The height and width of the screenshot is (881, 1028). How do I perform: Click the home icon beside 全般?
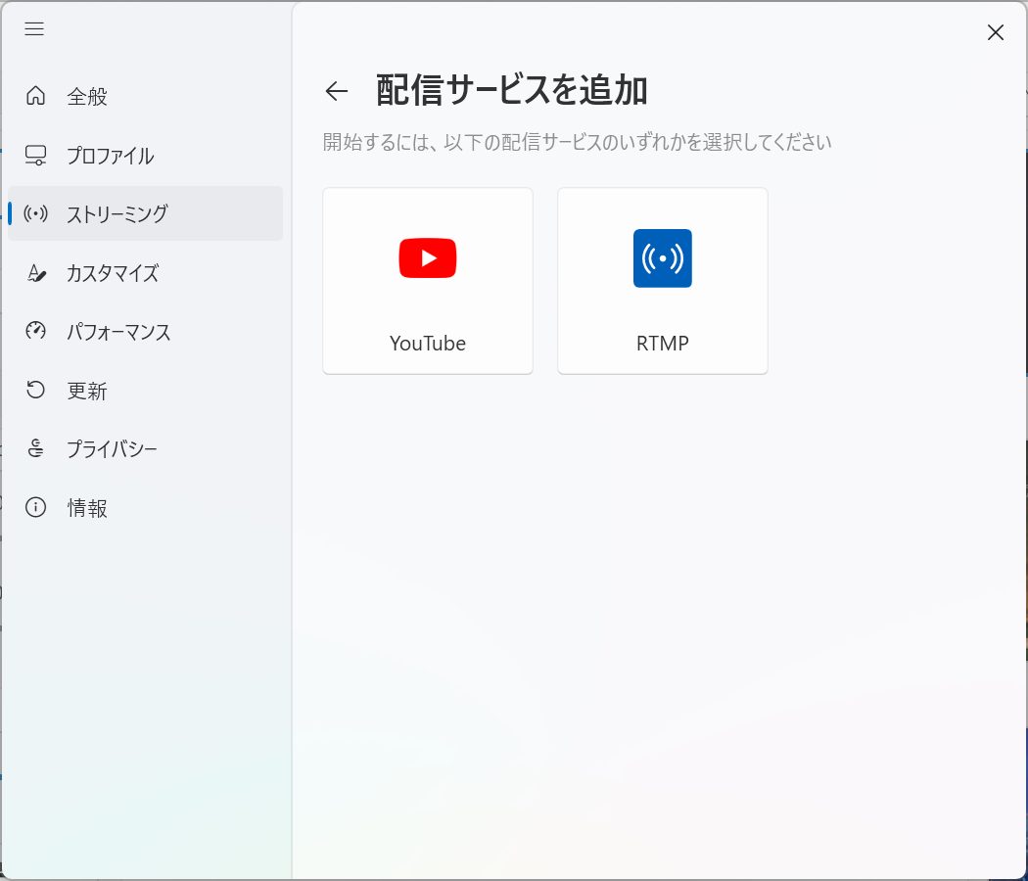click(35, 96)
